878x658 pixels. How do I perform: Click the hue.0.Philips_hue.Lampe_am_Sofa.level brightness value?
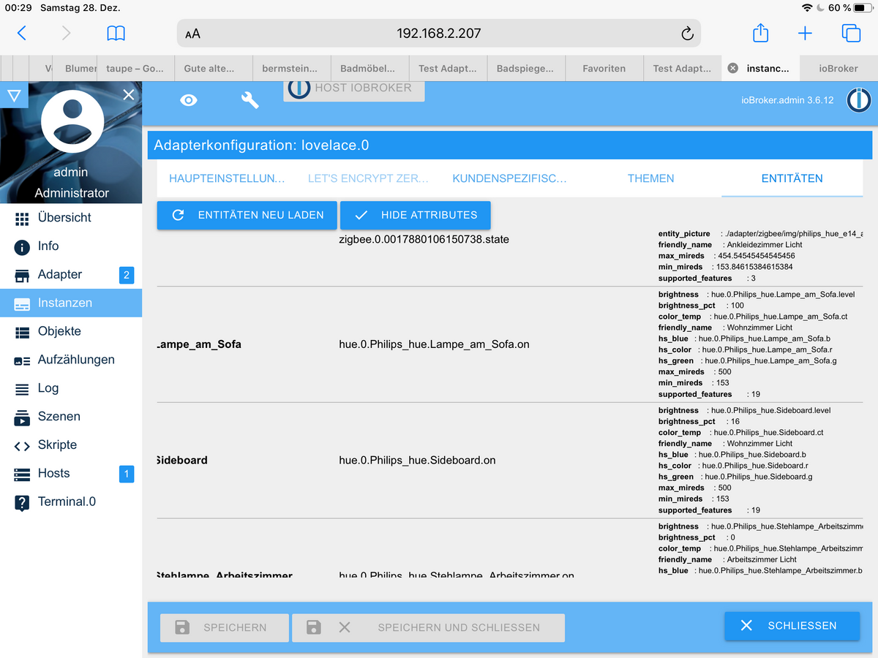782,295
